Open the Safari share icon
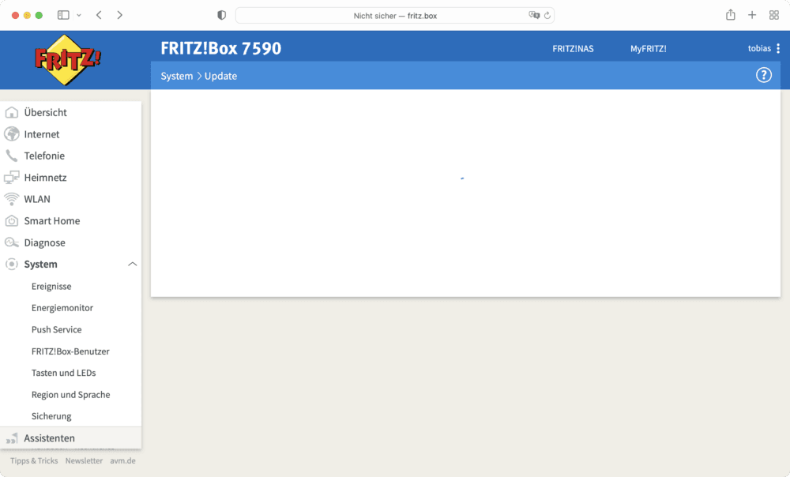 [x=731, y=14]
